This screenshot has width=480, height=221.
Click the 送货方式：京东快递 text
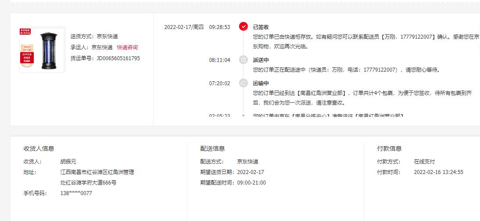(x=94, y=36)
